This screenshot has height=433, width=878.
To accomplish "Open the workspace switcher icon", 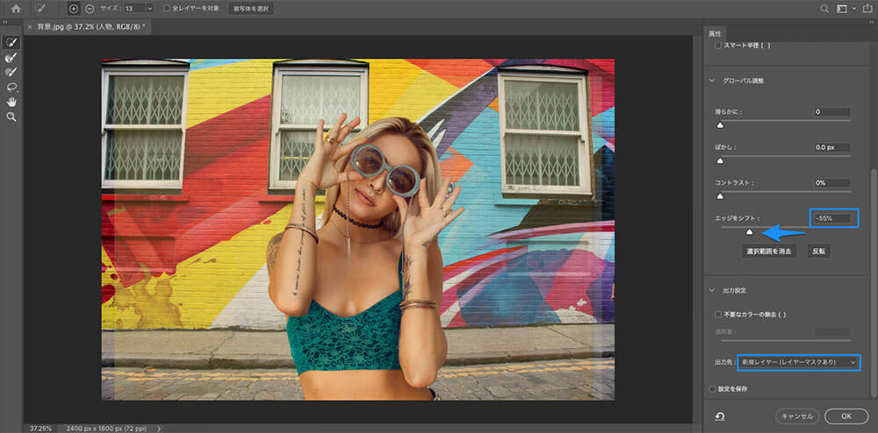I will coord(841,9).
